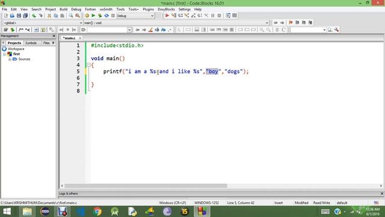Switch to the Symbols tab
This screenshot has width=385, height=217.
point(31,43)
